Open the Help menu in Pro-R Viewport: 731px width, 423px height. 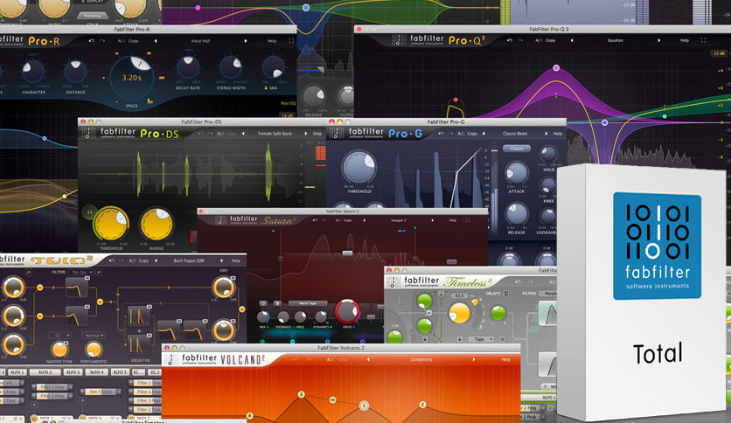(272, 41)
